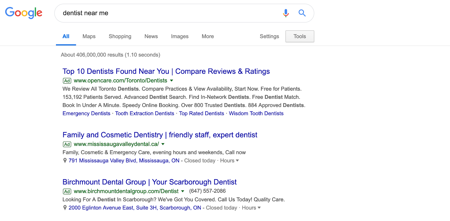Open 'Top 10 Dentists Found Near You' result

tap(166, 71)
